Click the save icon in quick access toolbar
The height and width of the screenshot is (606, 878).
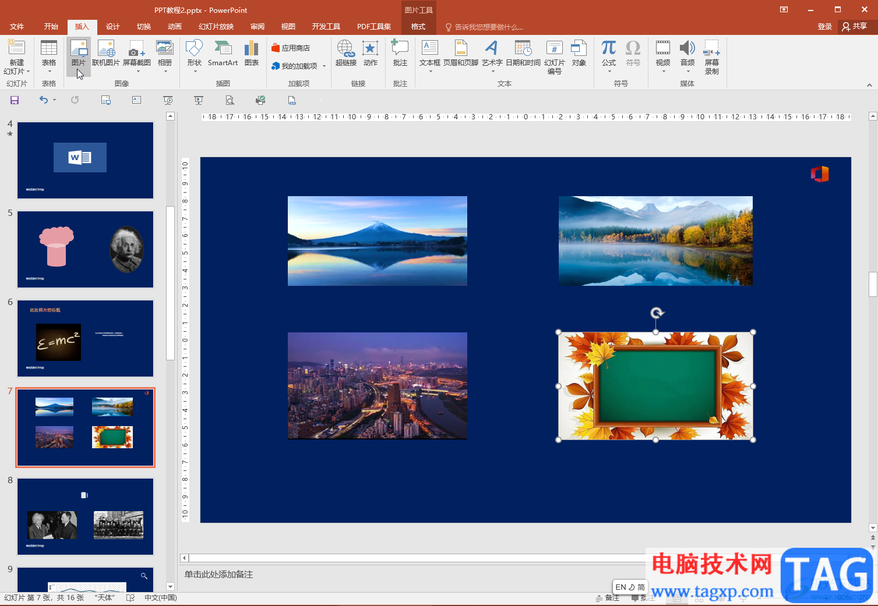[x=15, y=100]
